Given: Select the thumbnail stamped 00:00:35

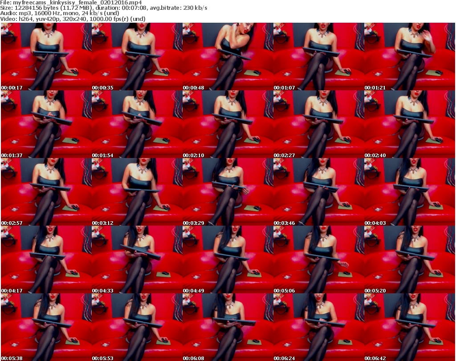Looking at the screenshot, I should pyautogui.click(x=137, y=57).
